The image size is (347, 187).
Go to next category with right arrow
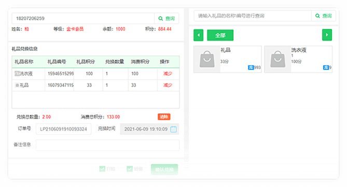(x=327, y=35)
